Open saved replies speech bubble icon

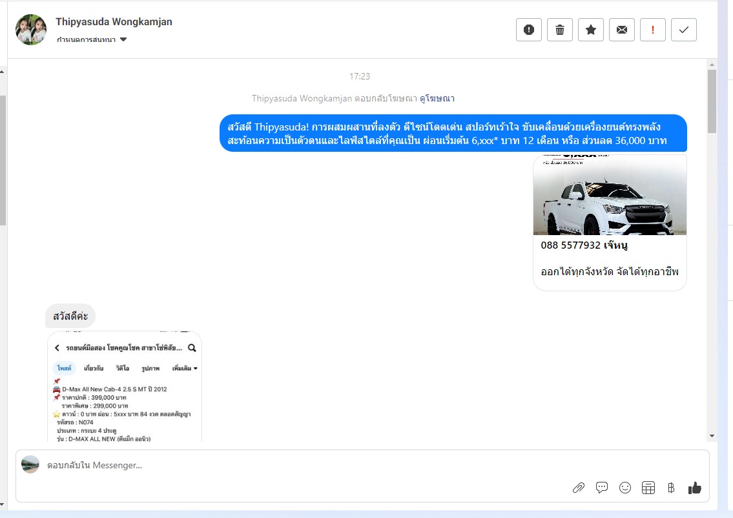602,488
